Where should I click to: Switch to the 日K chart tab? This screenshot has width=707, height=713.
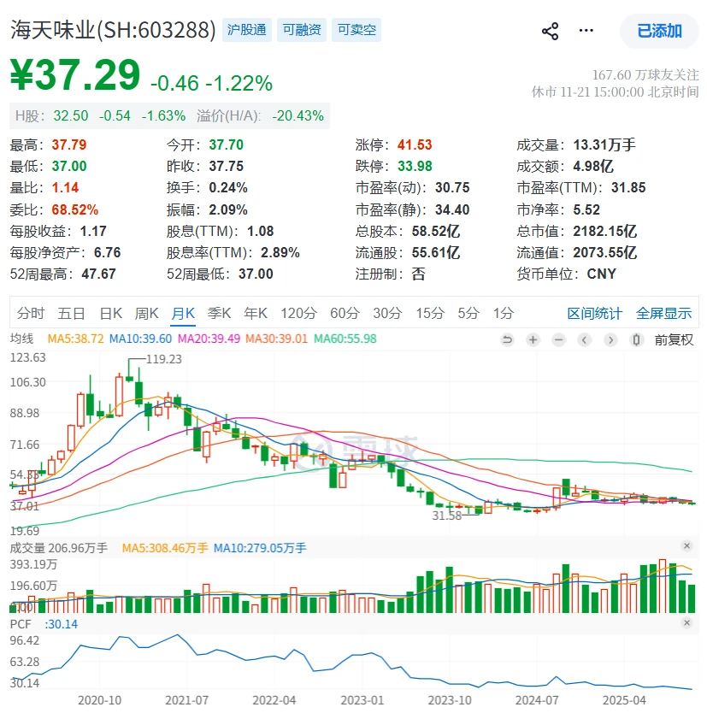point(111,313)
